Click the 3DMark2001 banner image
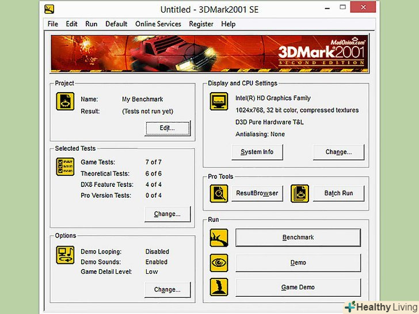Screen dimensions: 419x314 coord(209,53)
